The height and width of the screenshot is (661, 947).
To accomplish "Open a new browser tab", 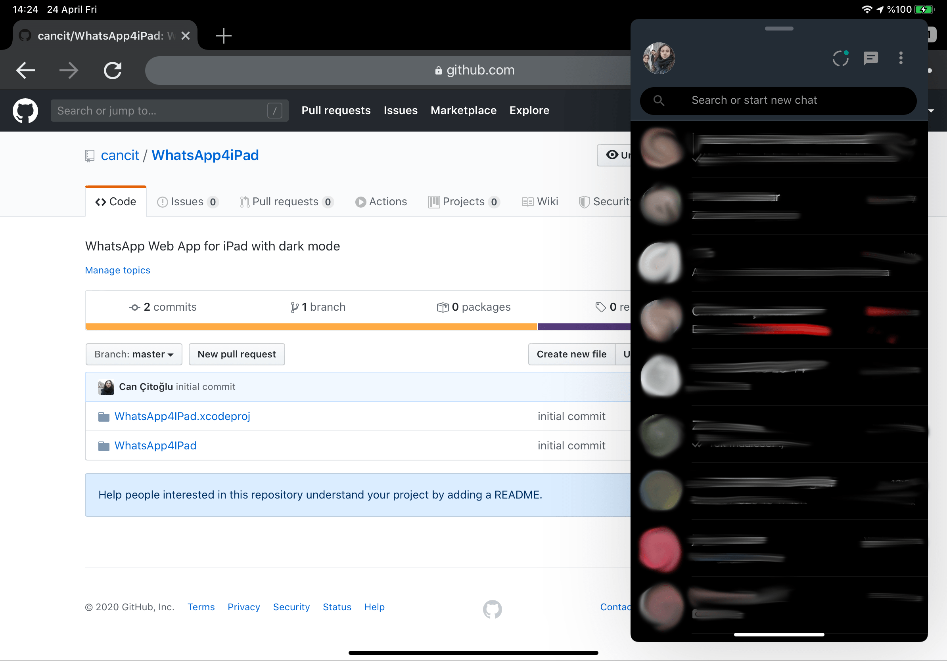I will click(223, 36).
